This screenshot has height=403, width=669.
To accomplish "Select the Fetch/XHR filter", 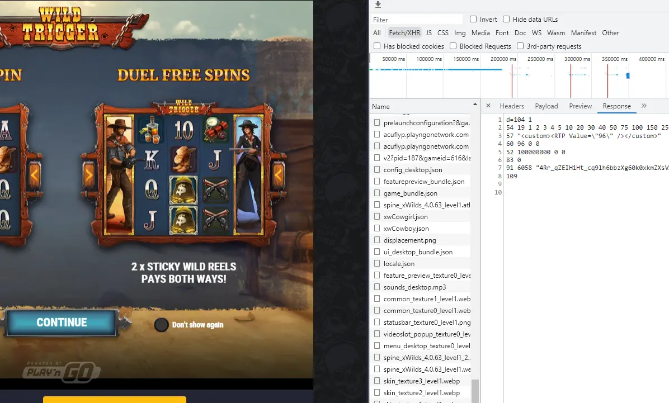I will 404,33.
